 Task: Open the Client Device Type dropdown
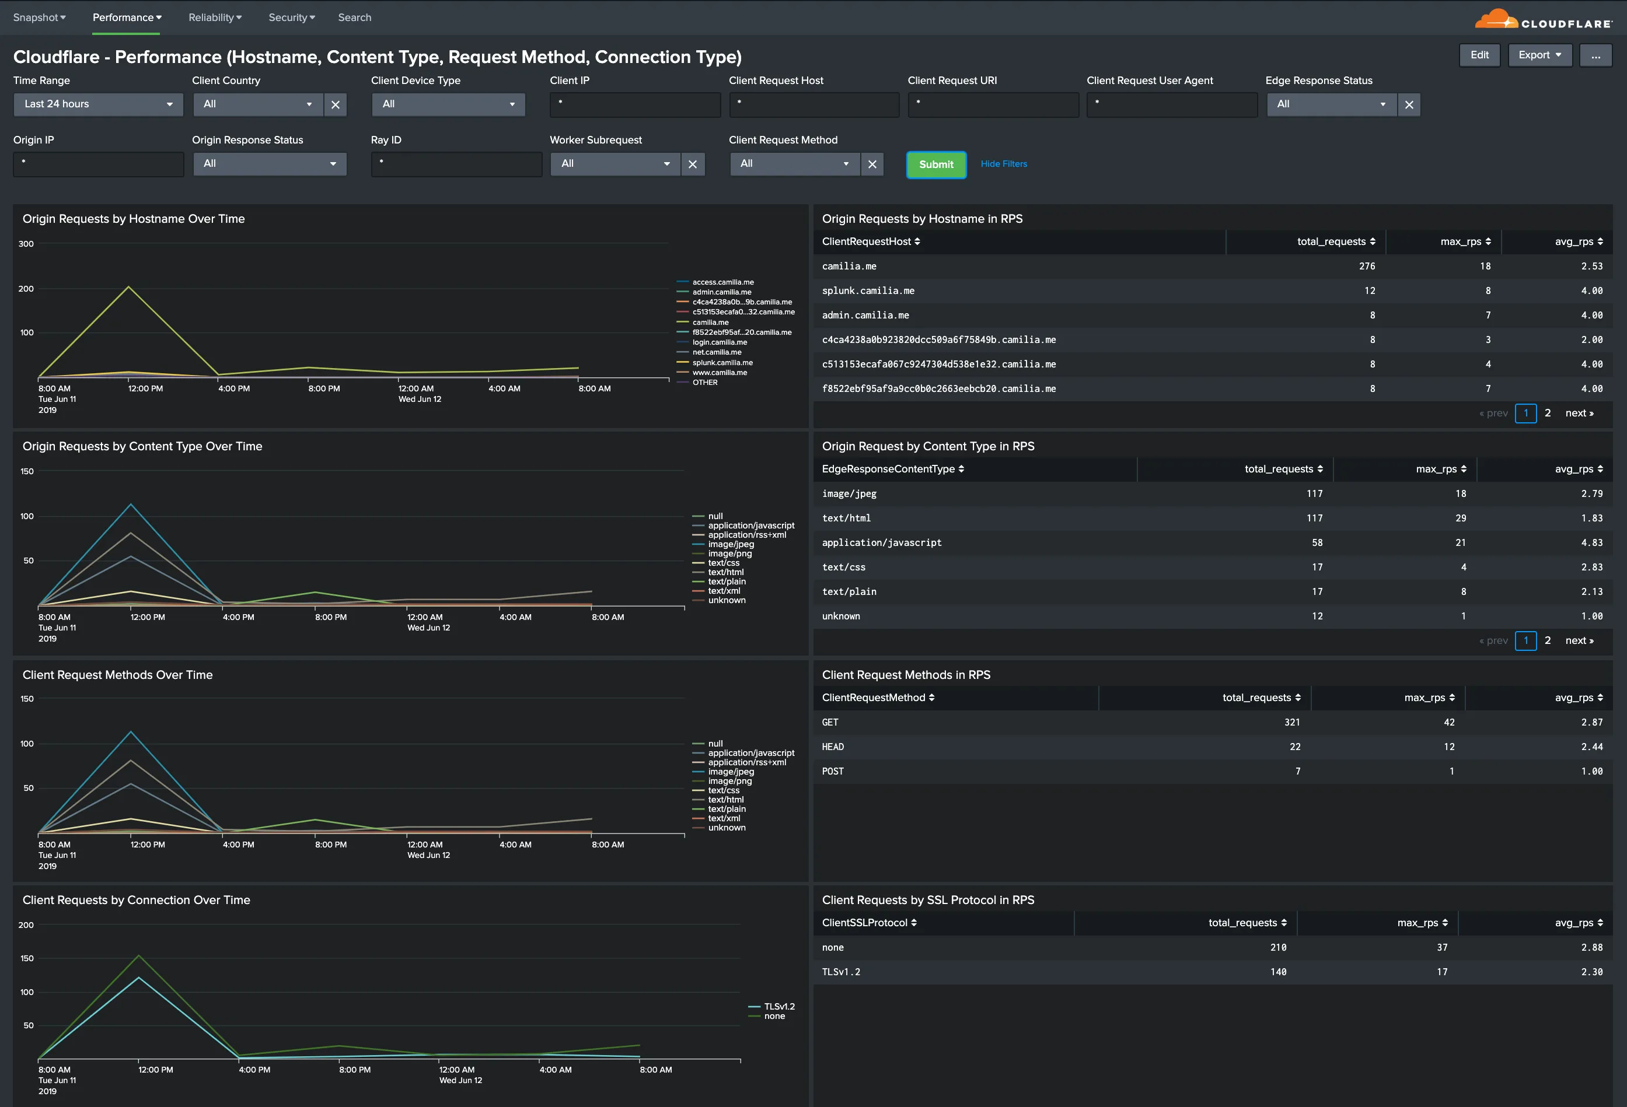445,104
